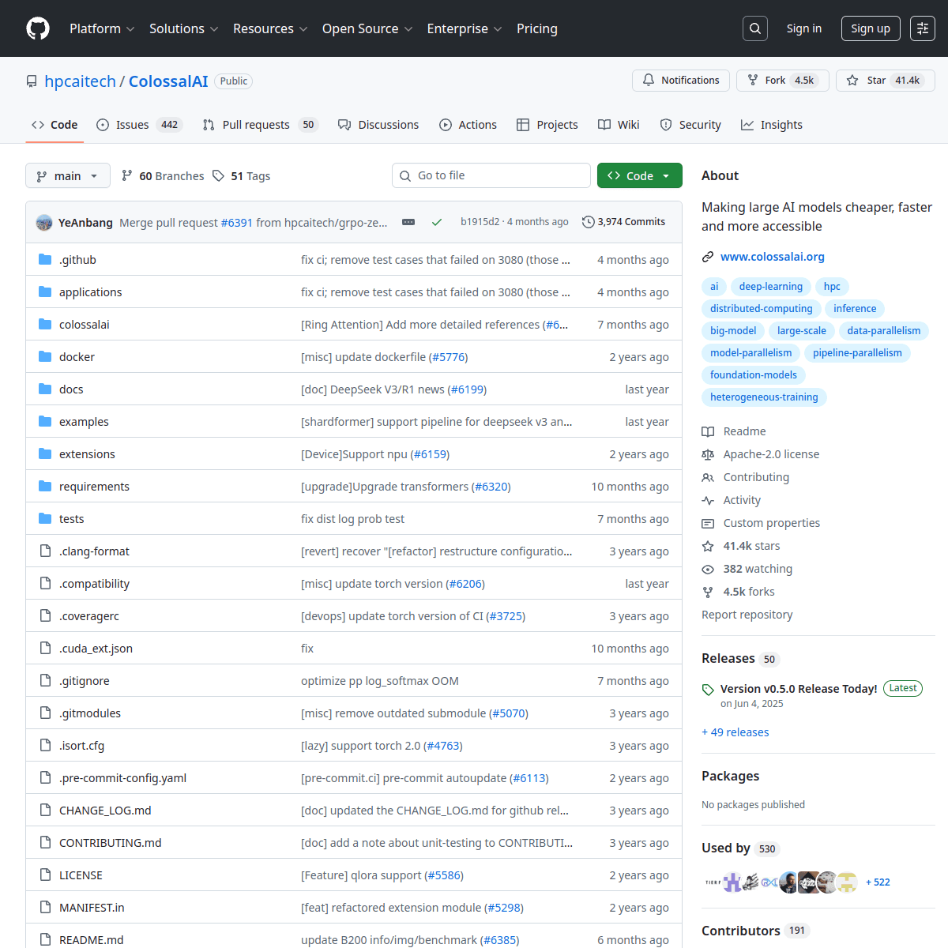
Task: Click Report repository link
Action: pyautogui.click(x=747, y=615)
